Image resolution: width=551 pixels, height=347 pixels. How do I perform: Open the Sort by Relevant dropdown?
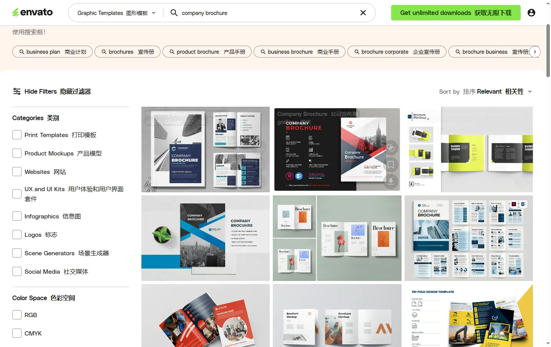(503, 91)
